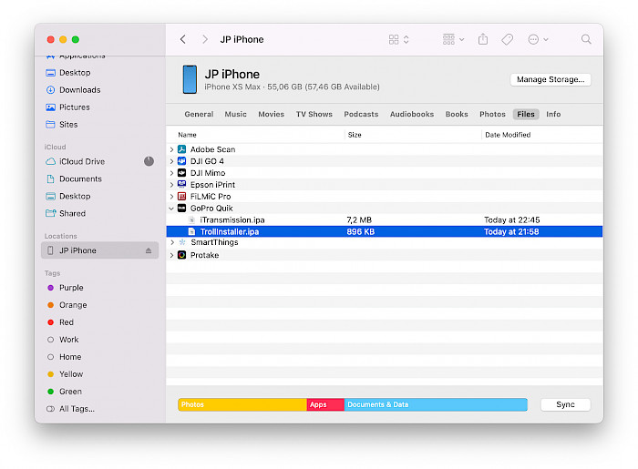The width and height of the screenshot is (638, 469).
Task: Expand the DJI Mimo row
Action: pyautogui.click(x=171, y=173)
